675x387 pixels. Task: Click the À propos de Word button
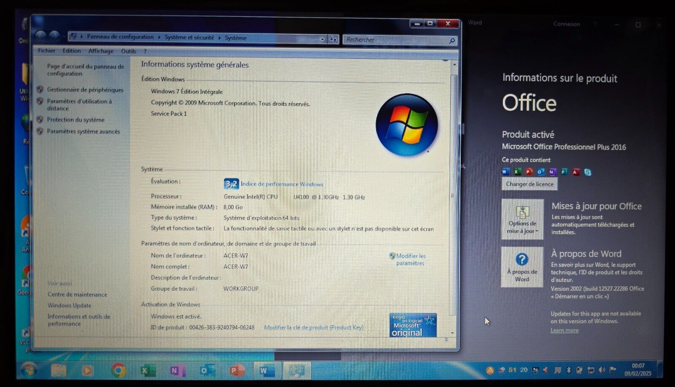coord(522,267)
